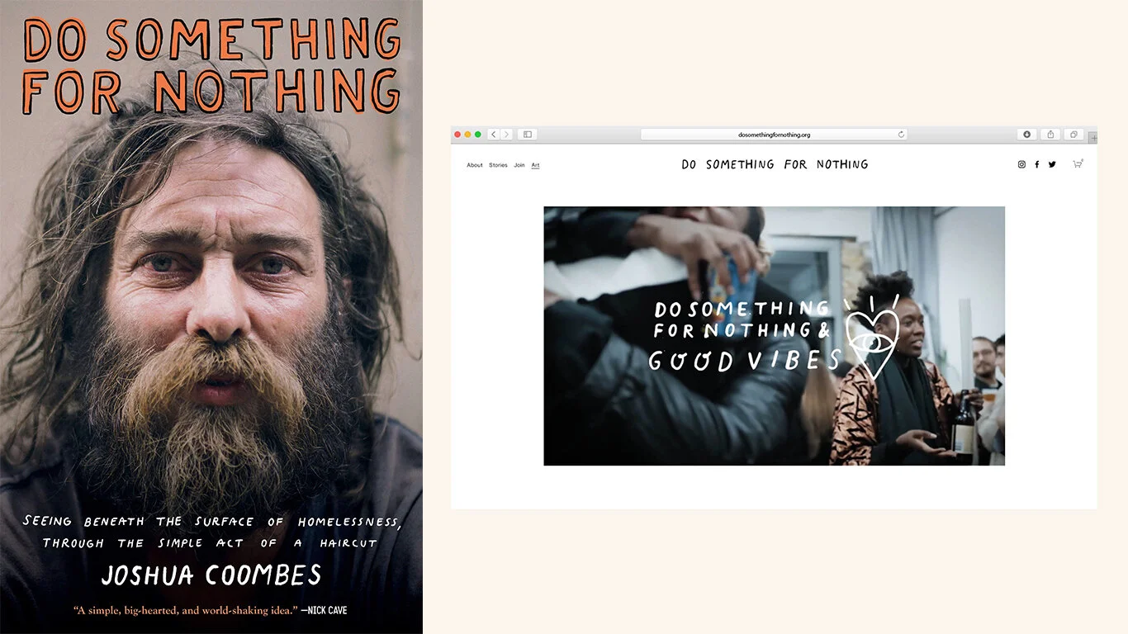Image resolution: width=1128 pixels, height=634 pixels.
Task: Click the author name Joshua Coombes
Action: point(211,575)
